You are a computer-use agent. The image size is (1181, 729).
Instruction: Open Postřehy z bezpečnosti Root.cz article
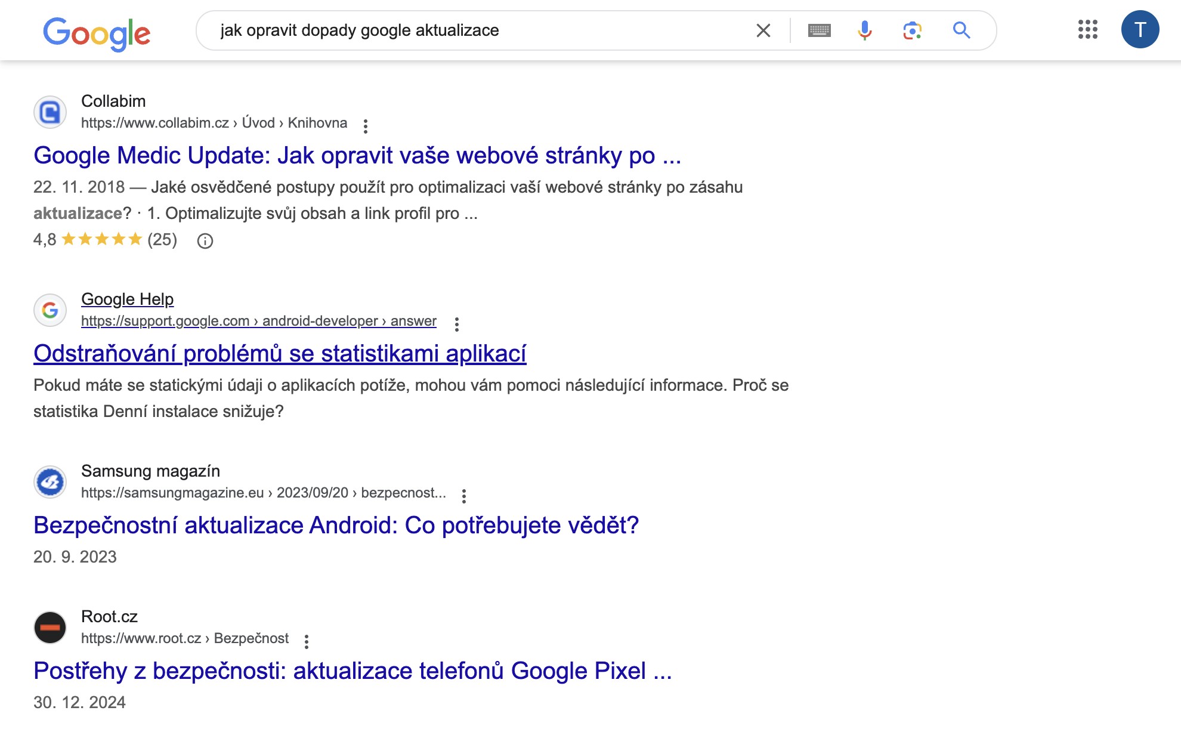pos(353,671)
